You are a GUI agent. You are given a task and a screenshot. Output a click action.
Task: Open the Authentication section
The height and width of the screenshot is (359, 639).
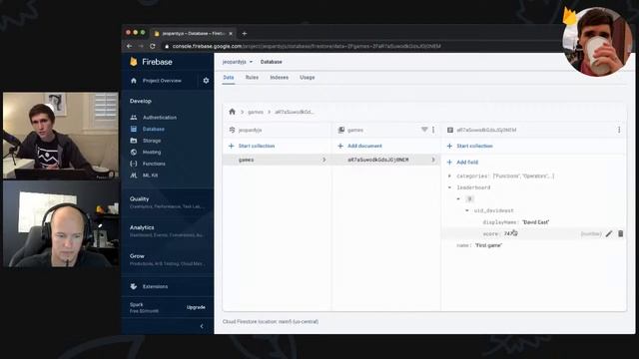(x=160, y=118)
